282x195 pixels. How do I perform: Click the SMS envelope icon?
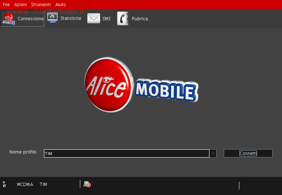94,18
